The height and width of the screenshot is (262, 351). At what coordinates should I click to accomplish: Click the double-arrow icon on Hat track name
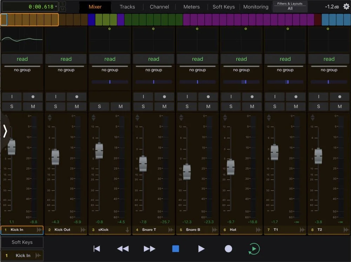(x=258, y=230)
